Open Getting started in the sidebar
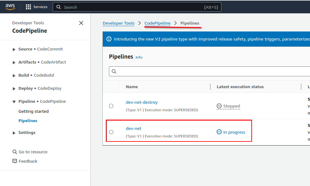This screenshot has width=310, height=186. point(33,112)
